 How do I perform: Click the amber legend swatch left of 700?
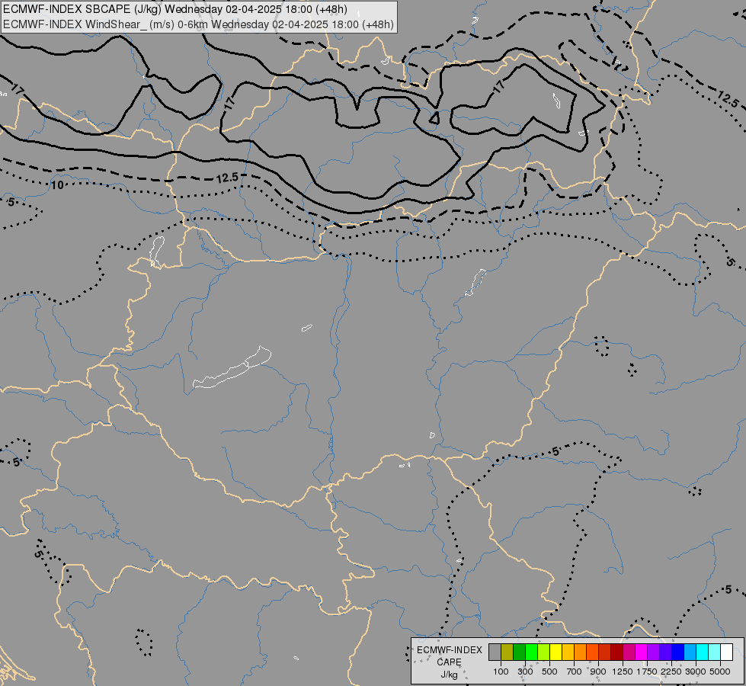coord(568,652)
